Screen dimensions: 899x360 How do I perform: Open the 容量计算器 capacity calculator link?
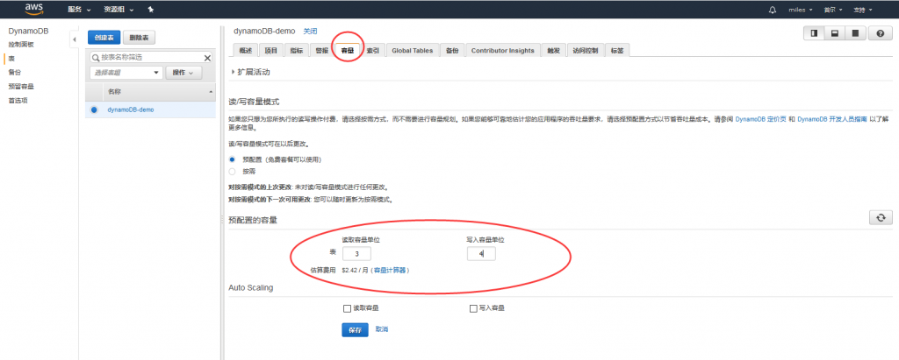click(392, 270)
